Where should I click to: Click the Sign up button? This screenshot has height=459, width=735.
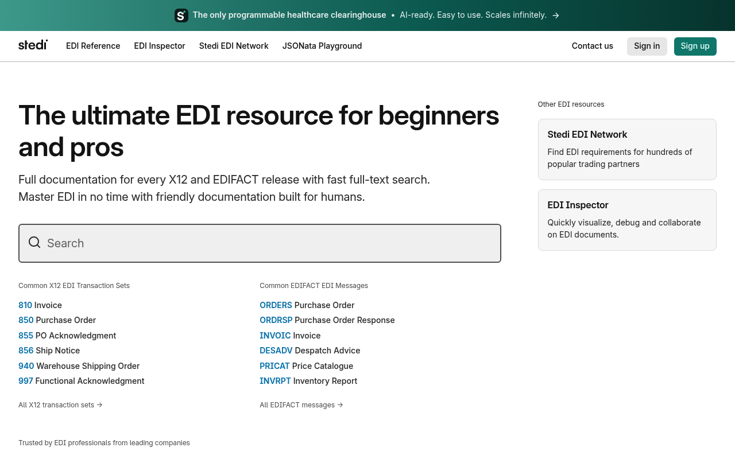coord(695,46)
